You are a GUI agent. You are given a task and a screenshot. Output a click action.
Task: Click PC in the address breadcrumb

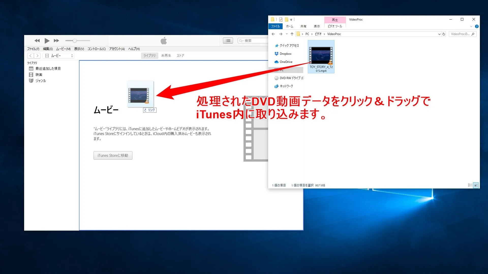[x=307, y=34]
